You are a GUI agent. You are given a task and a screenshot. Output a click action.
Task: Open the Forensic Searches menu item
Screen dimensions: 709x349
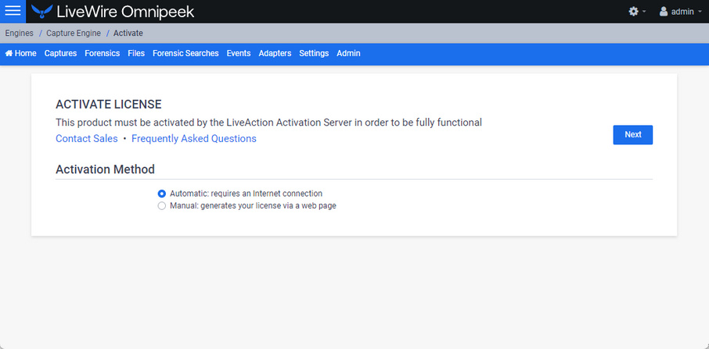click(x=185, y=53)
